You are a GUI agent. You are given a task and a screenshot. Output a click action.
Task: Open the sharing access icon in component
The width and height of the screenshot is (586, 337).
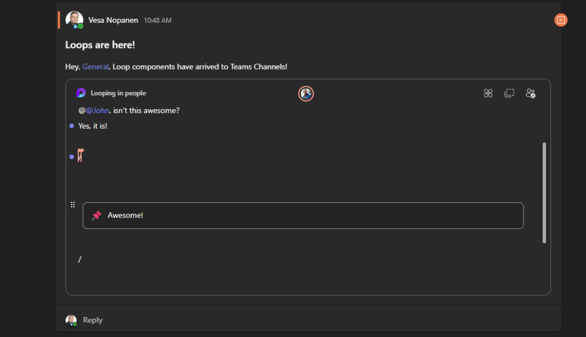pyautogui.click(x=530, y=93)
